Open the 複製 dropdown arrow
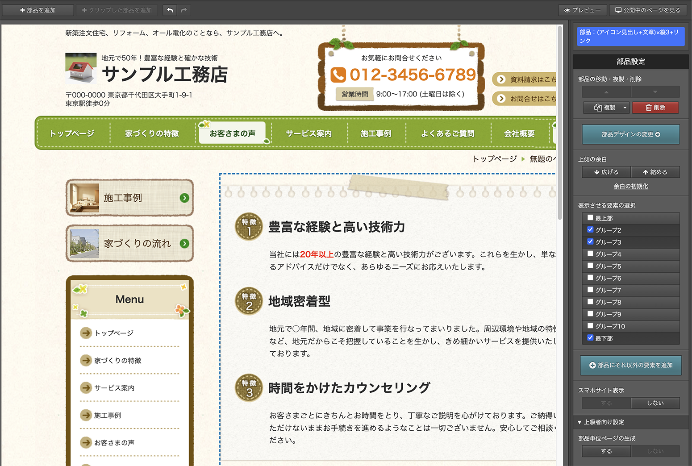Viewport: 692px width, 466px height. (625, 108)
